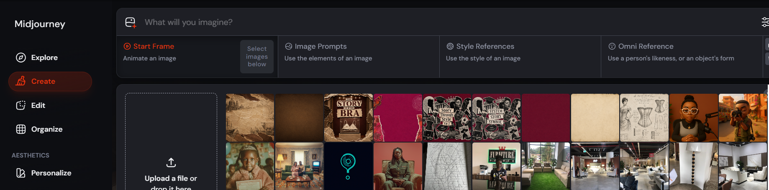The height and width of the screenshot is (190, 769).
Task: Click the Style References icon
Action: coord(450,46)
